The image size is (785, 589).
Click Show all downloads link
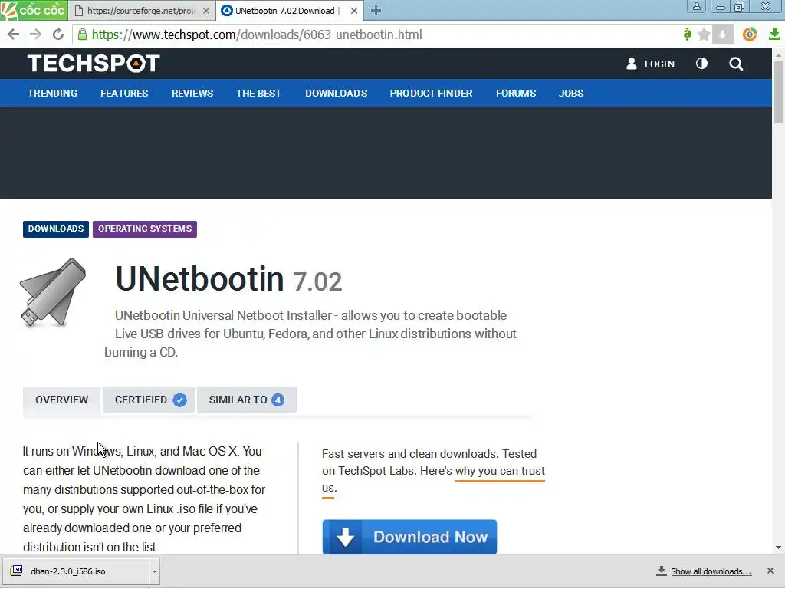coord(711,571)
